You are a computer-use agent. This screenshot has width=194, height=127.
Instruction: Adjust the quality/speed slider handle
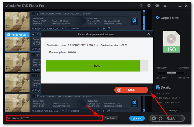tap(171, 73)
